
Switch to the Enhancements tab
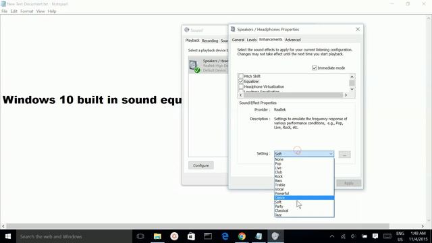271,39
